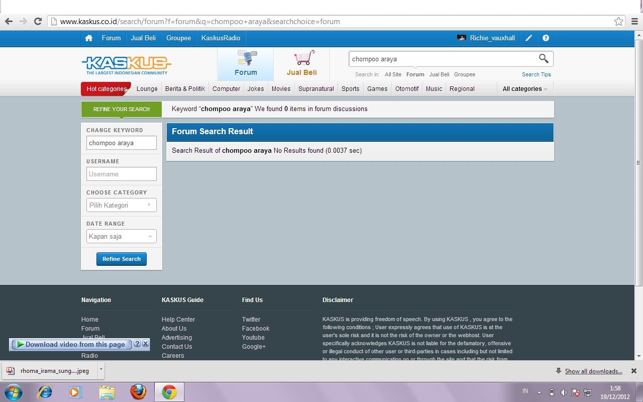Open Help Center footer link

[x=178, y=320]
